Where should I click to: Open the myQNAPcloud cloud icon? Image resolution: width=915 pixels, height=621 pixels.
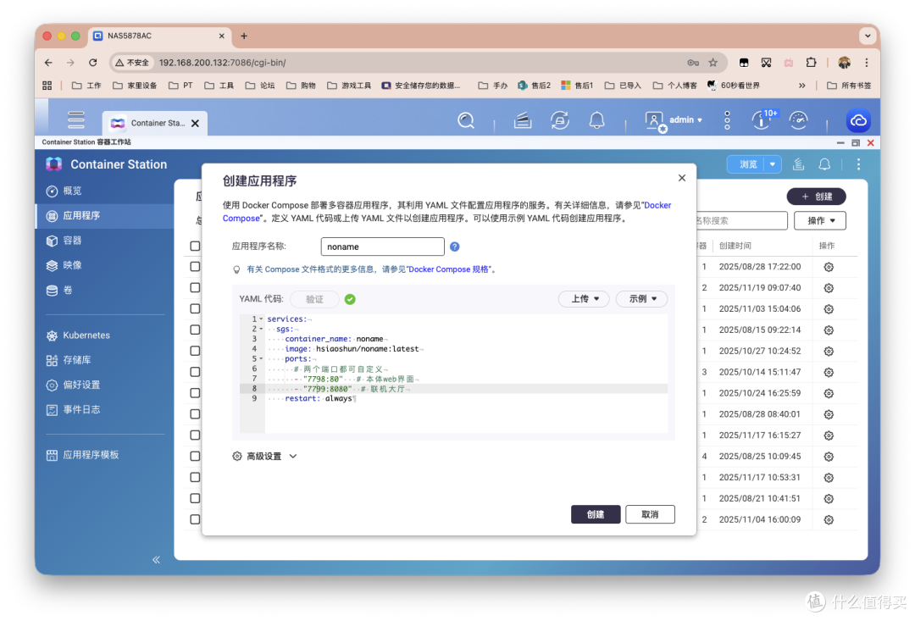[858, 121]
